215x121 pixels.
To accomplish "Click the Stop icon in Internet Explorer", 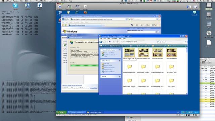I will click(132, 19).
